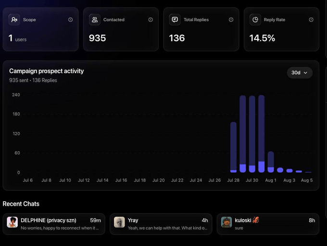Click the Jul 28 chart bar
The image size is (327, 246).
(x=233, y=148)
